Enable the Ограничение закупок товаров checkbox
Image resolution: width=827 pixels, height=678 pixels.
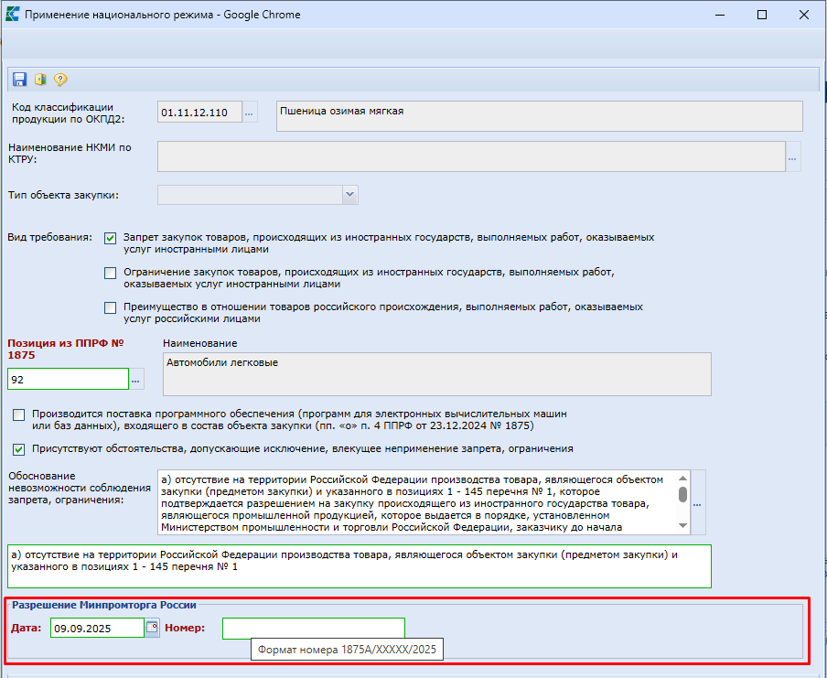pyautogui.click(x=110, y=273)
